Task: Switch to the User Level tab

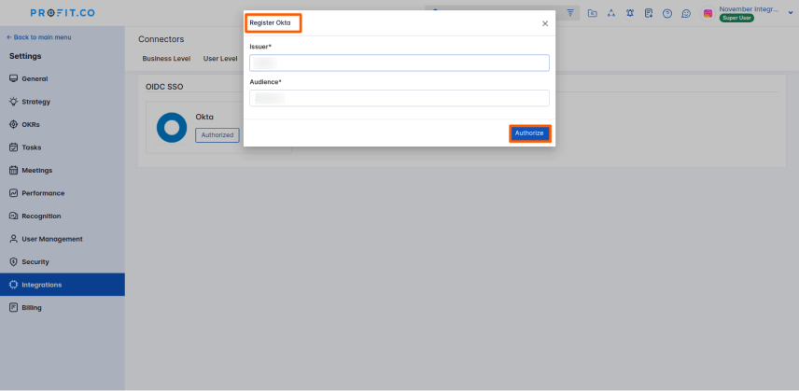Action: coord(220,59)
